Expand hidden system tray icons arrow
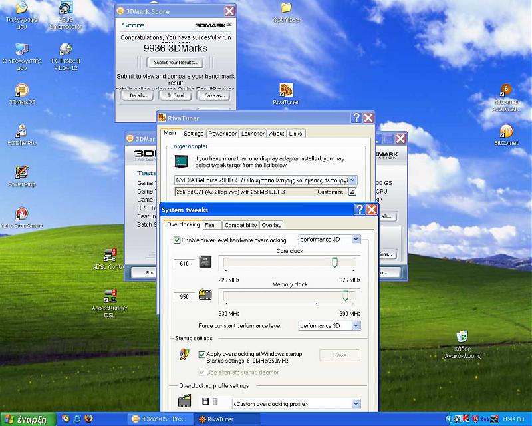This screenshot has width=532, height=426. coord(448,419)
